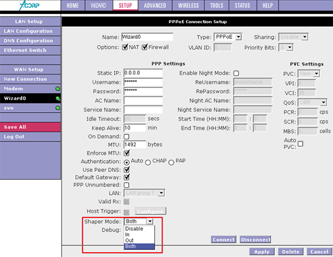Image resolution: width=333 pixels, height=257 pixels.
Task: Open the STATUS tab
Action: click(x=243, y=6)
